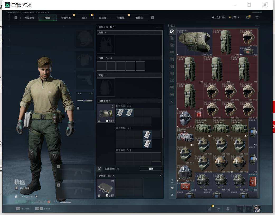Screen dimensions: 275x215
Task: Add currency with plus next to 178
Action: [x=239, y=17]
